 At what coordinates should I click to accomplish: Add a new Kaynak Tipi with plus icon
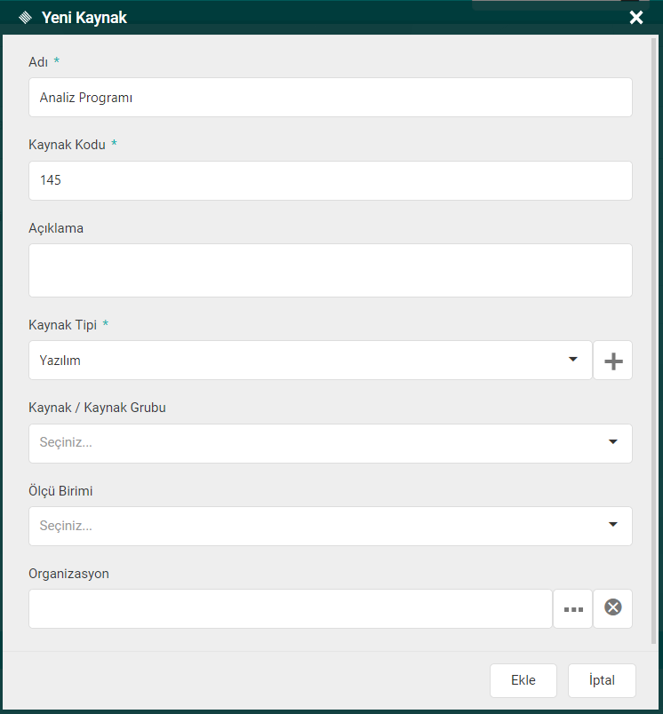(x=613, y=361)
